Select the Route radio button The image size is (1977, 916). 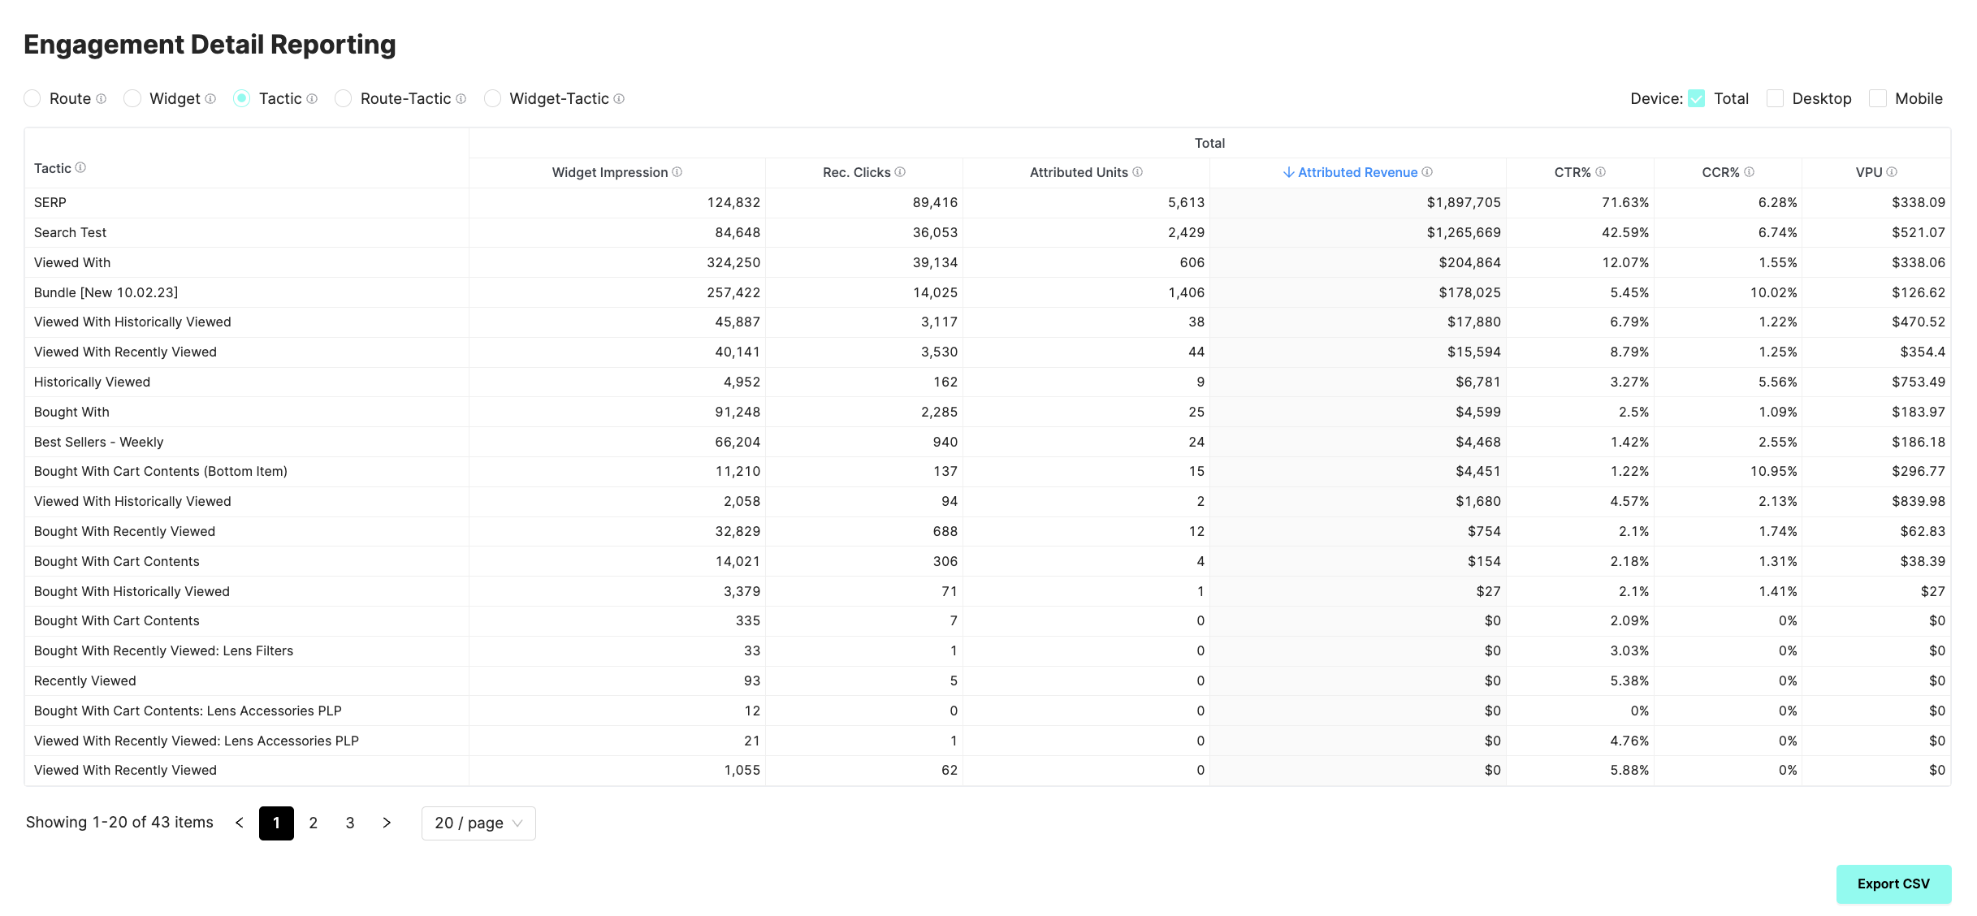32,99
